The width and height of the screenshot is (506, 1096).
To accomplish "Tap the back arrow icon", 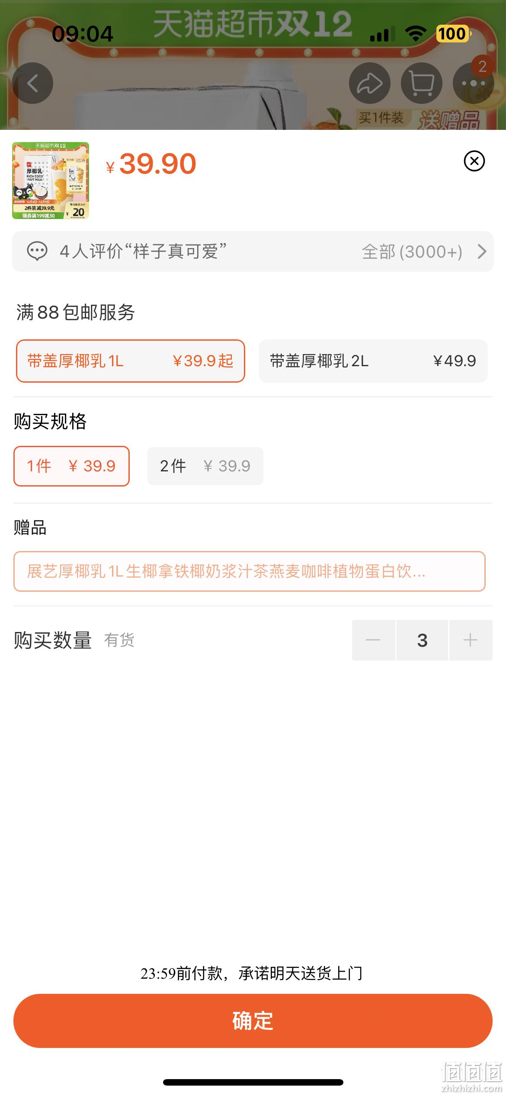I will [x=32, y=83].
